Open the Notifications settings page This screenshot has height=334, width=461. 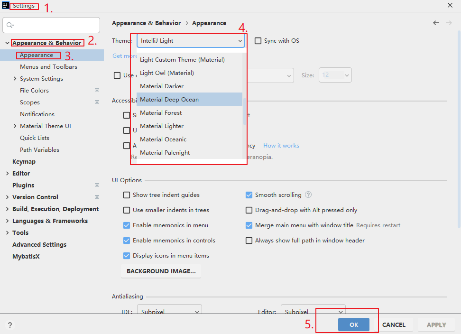(37, 114)
